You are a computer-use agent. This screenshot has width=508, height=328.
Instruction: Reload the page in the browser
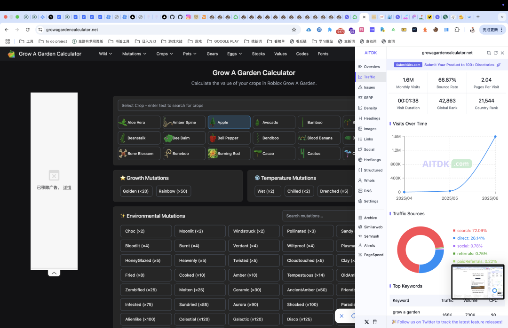click(x=28, y=30)
